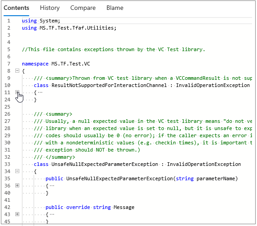Screen dimensions: 257x226
Task: Click 'parameterName' in the constructor on line 35
Action: click(x=216, y=178)
